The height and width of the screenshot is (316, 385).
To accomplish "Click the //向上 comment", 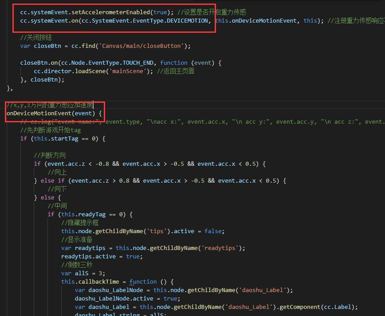I will click(x=57, y=172).
